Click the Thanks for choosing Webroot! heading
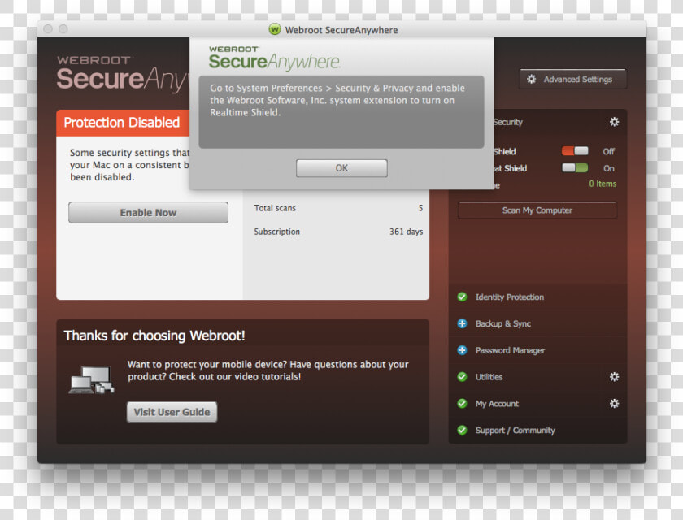Image resolution: width=683 pixels, height=520 pixels. (x=154, y=336)
